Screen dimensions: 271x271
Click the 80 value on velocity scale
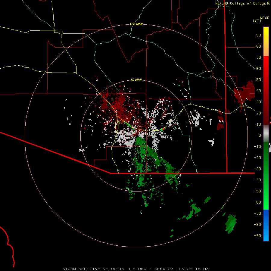tap(259, 46)
